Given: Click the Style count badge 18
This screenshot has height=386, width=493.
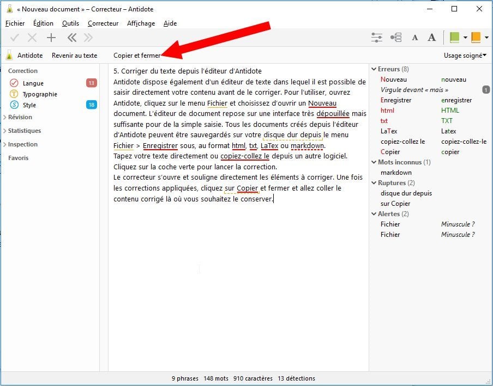Looking at the screenshot, I should pyautogui.click(x=92, y=105).
